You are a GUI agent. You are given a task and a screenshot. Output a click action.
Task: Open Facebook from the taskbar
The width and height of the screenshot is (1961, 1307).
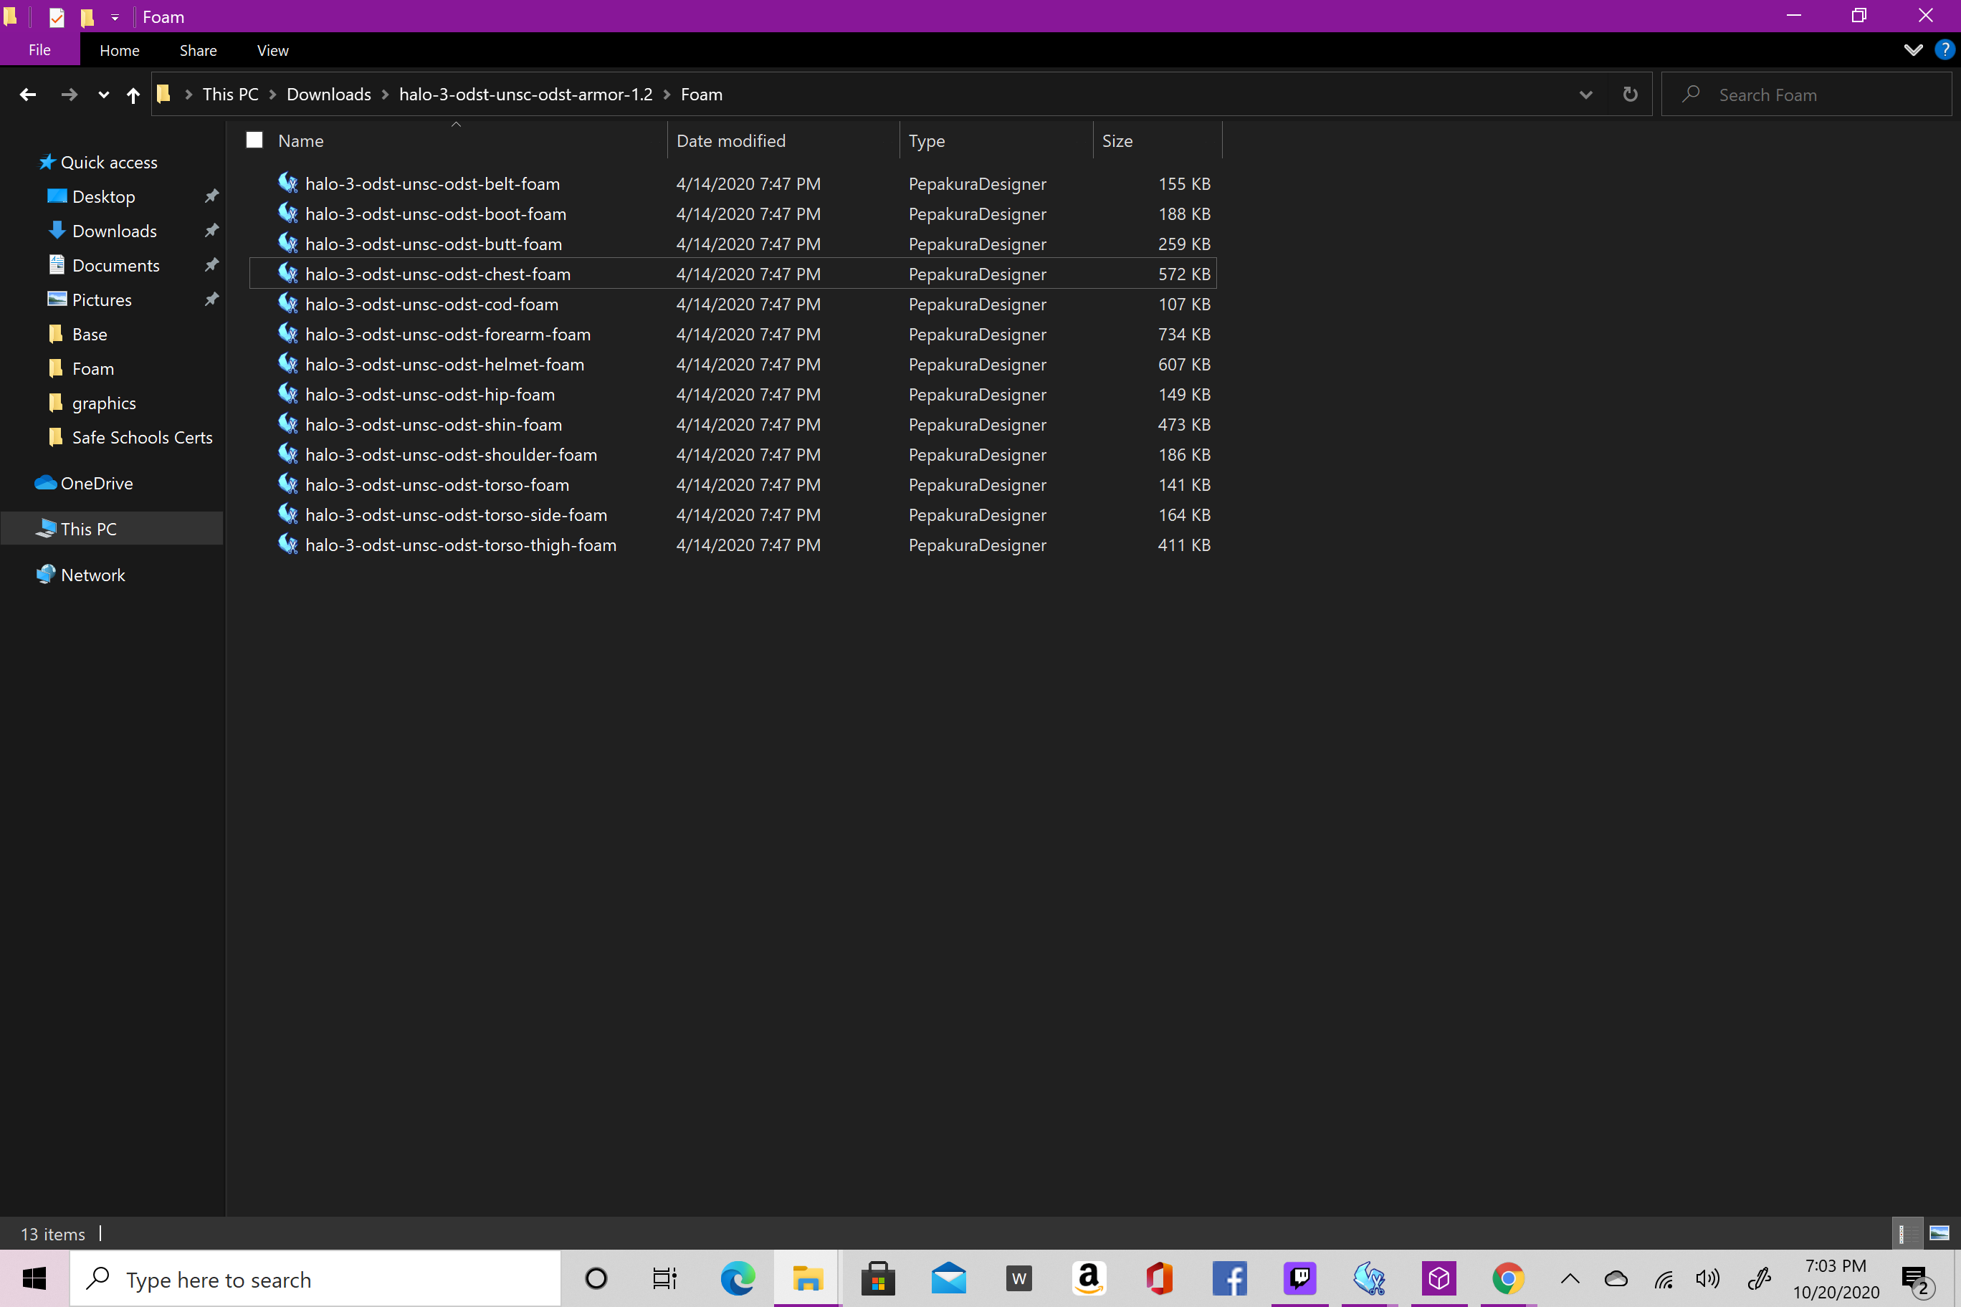click(1230, 1277)
